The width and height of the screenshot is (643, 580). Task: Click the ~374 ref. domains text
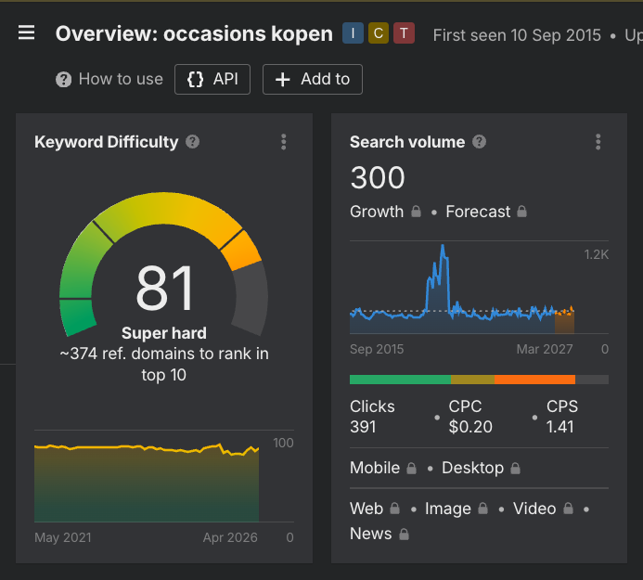[164, 364]
